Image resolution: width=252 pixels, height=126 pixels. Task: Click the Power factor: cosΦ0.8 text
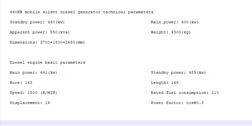click(177, 103)
